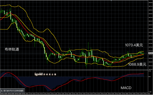Click the 1068.9美元 price annotation
Image resolution: width=153 pixels, height=95 pixels.
pos(137,64)
